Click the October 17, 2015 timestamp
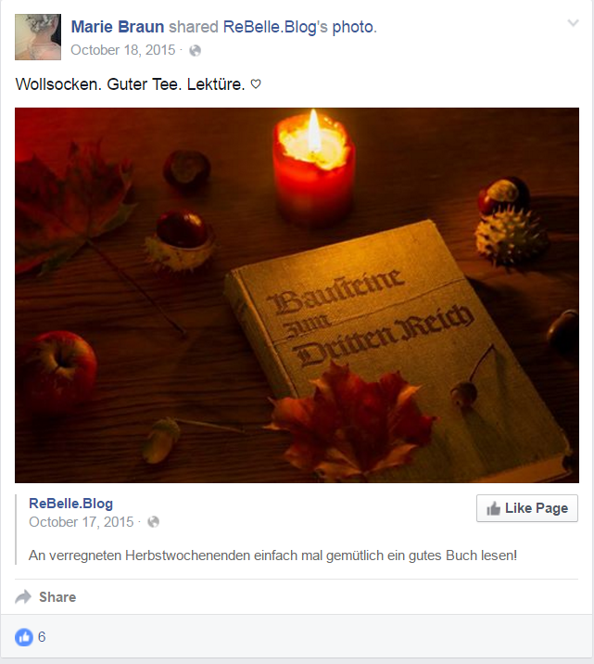This screenshot has height=664, width=594. (x=81, y=522)
